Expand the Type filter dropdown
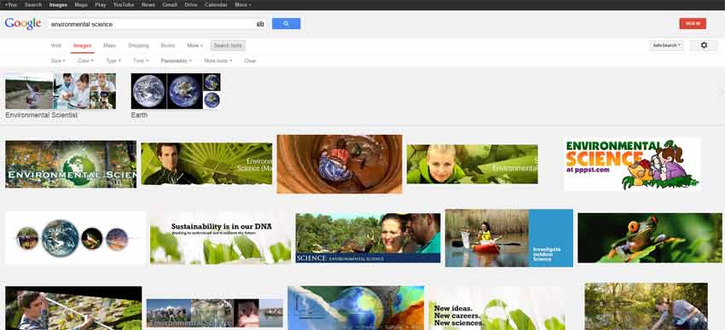Viewport: 725px width, 330px height. pyautogui.click(x=113, y=61)
